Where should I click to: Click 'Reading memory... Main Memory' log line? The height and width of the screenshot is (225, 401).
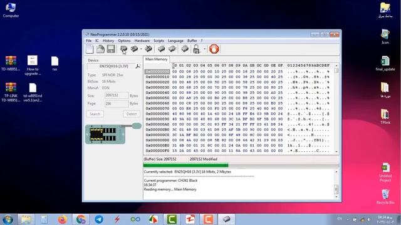click(170, 189)
